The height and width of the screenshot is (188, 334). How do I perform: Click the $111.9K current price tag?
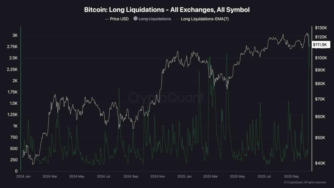[x=320, y=45]
